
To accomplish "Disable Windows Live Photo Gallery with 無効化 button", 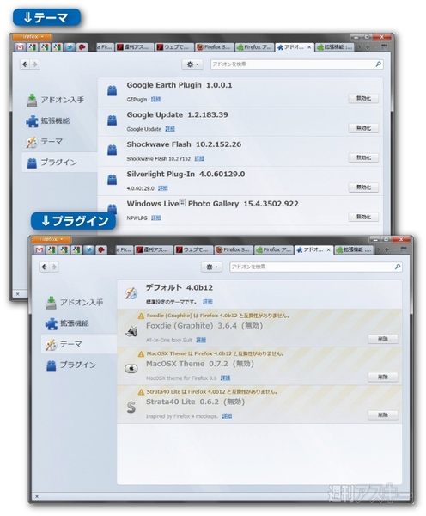I will pyautogui.click(x=363, y=217).
